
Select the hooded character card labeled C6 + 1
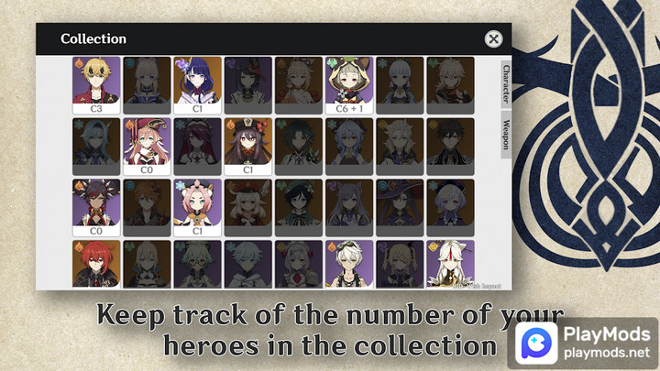point(349,85)
